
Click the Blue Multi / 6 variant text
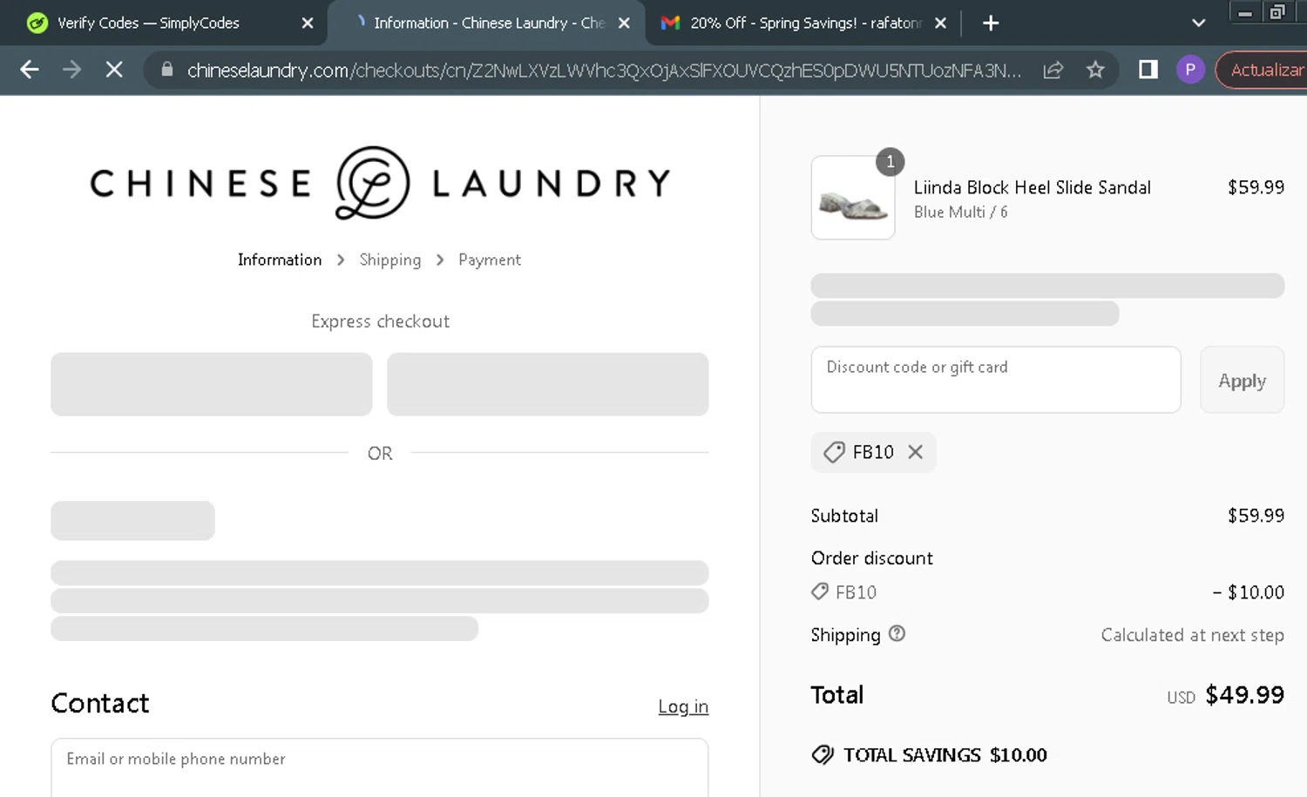[x=960, y=212]
